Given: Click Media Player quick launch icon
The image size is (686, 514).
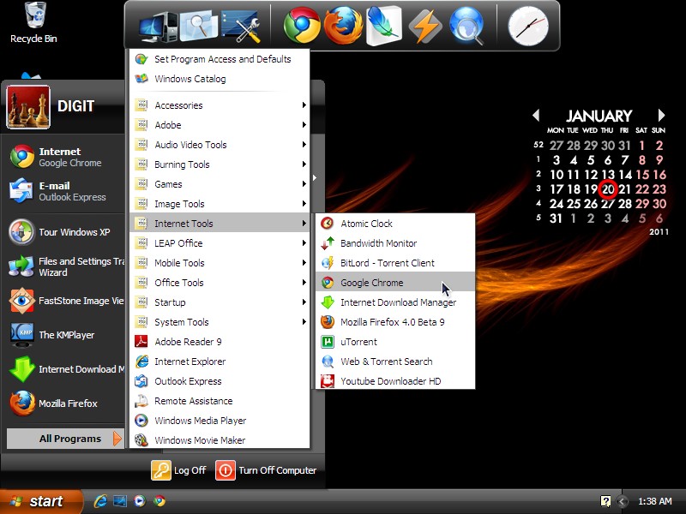Looking at the screenshot, I should point(140,501).
